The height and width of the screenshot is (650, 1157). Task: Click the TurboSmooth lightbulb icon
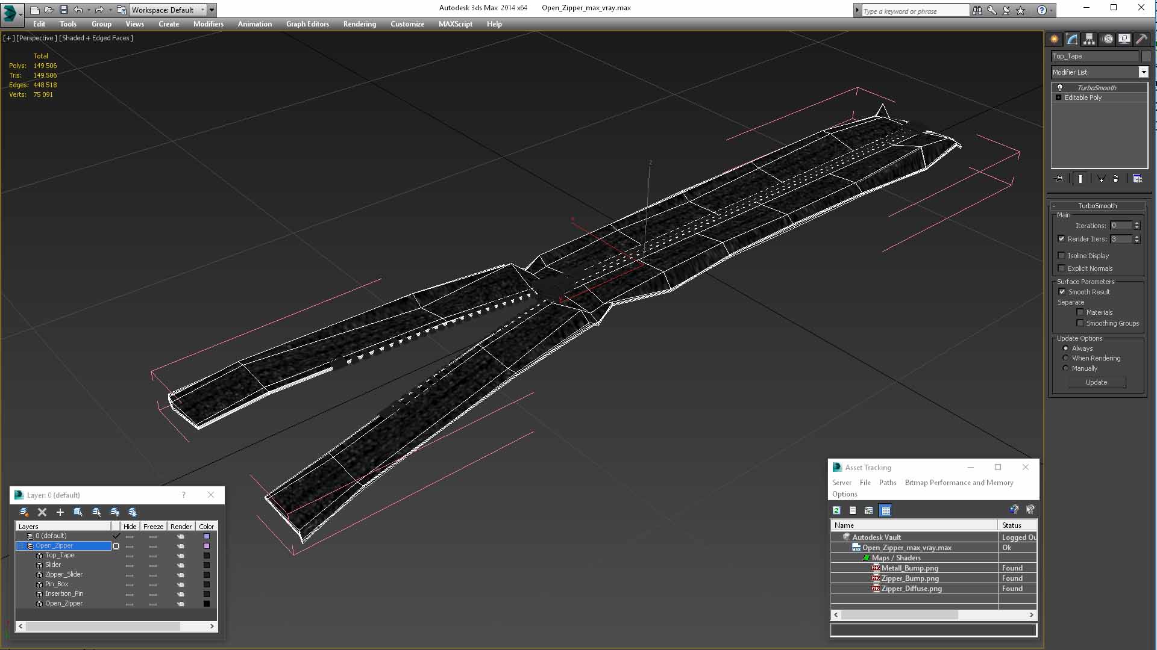(x=1060, y=88)
